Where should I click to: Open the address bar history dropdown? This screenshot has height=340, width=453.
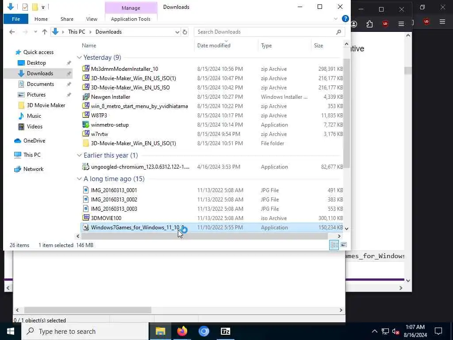pyautogui.click(x=177, y=32)
